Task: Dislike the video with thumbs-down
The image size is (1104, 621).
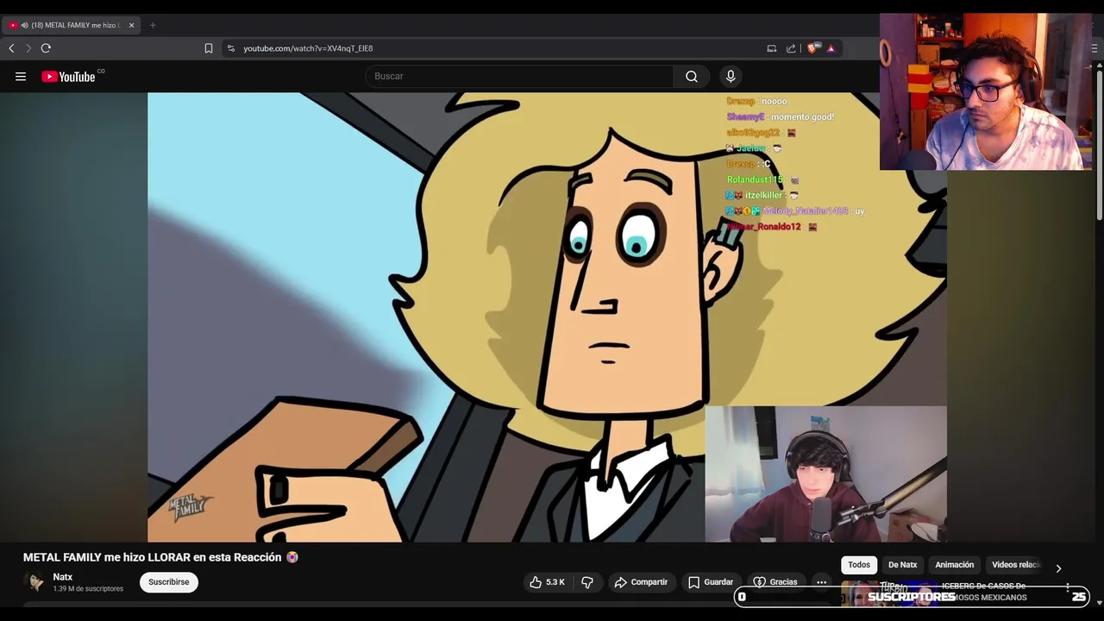Action: point(587,582)
